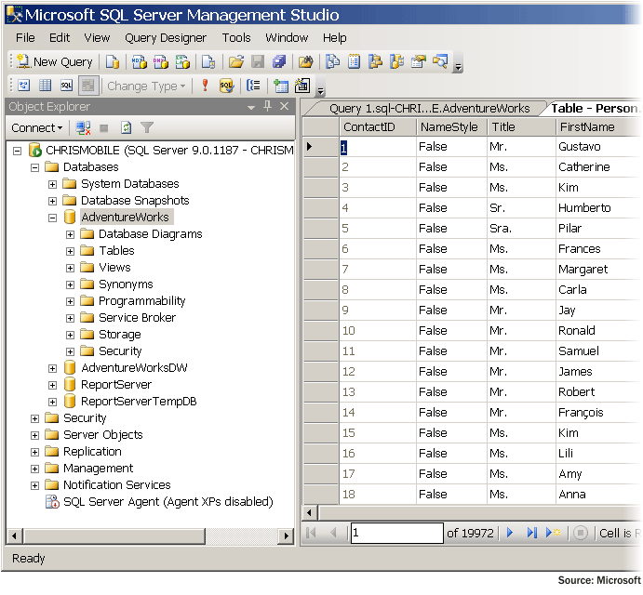Click the New Query button
Image resolution: width=643 pixels, height=595 pixels.
click(x=55, y=62)
